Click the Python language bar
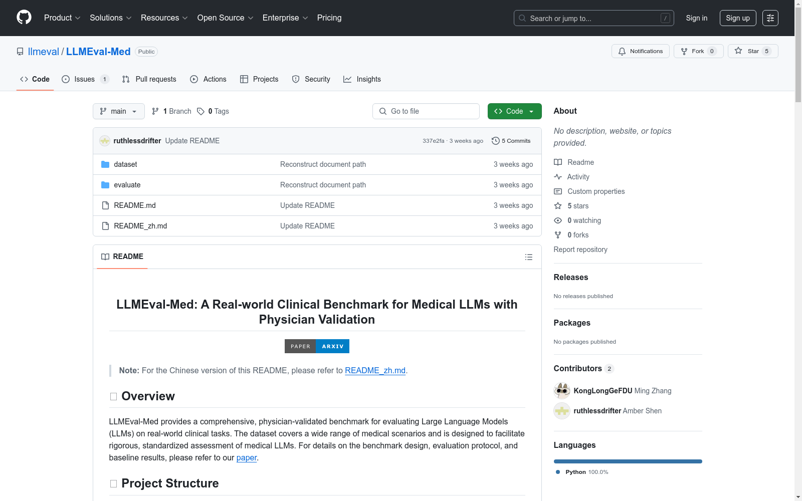 628,461
